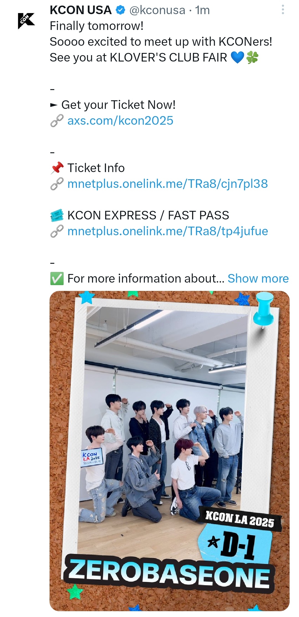The width and height of the screenshot is (299, 617).
Task: Tap the red pushpin emoji beside Ticket Info
Action: 57,168
